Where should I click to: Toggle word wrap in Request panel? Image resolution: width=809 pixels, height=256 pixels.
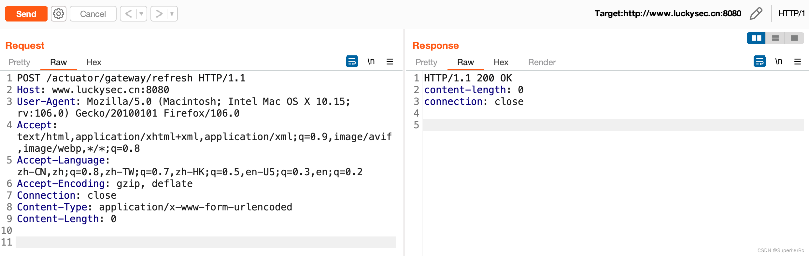tap(352, 61)
